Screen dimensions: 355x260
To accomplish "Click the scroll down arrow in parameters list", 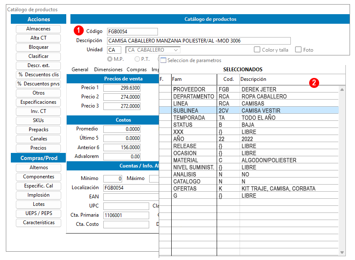I will click(342, 252).
